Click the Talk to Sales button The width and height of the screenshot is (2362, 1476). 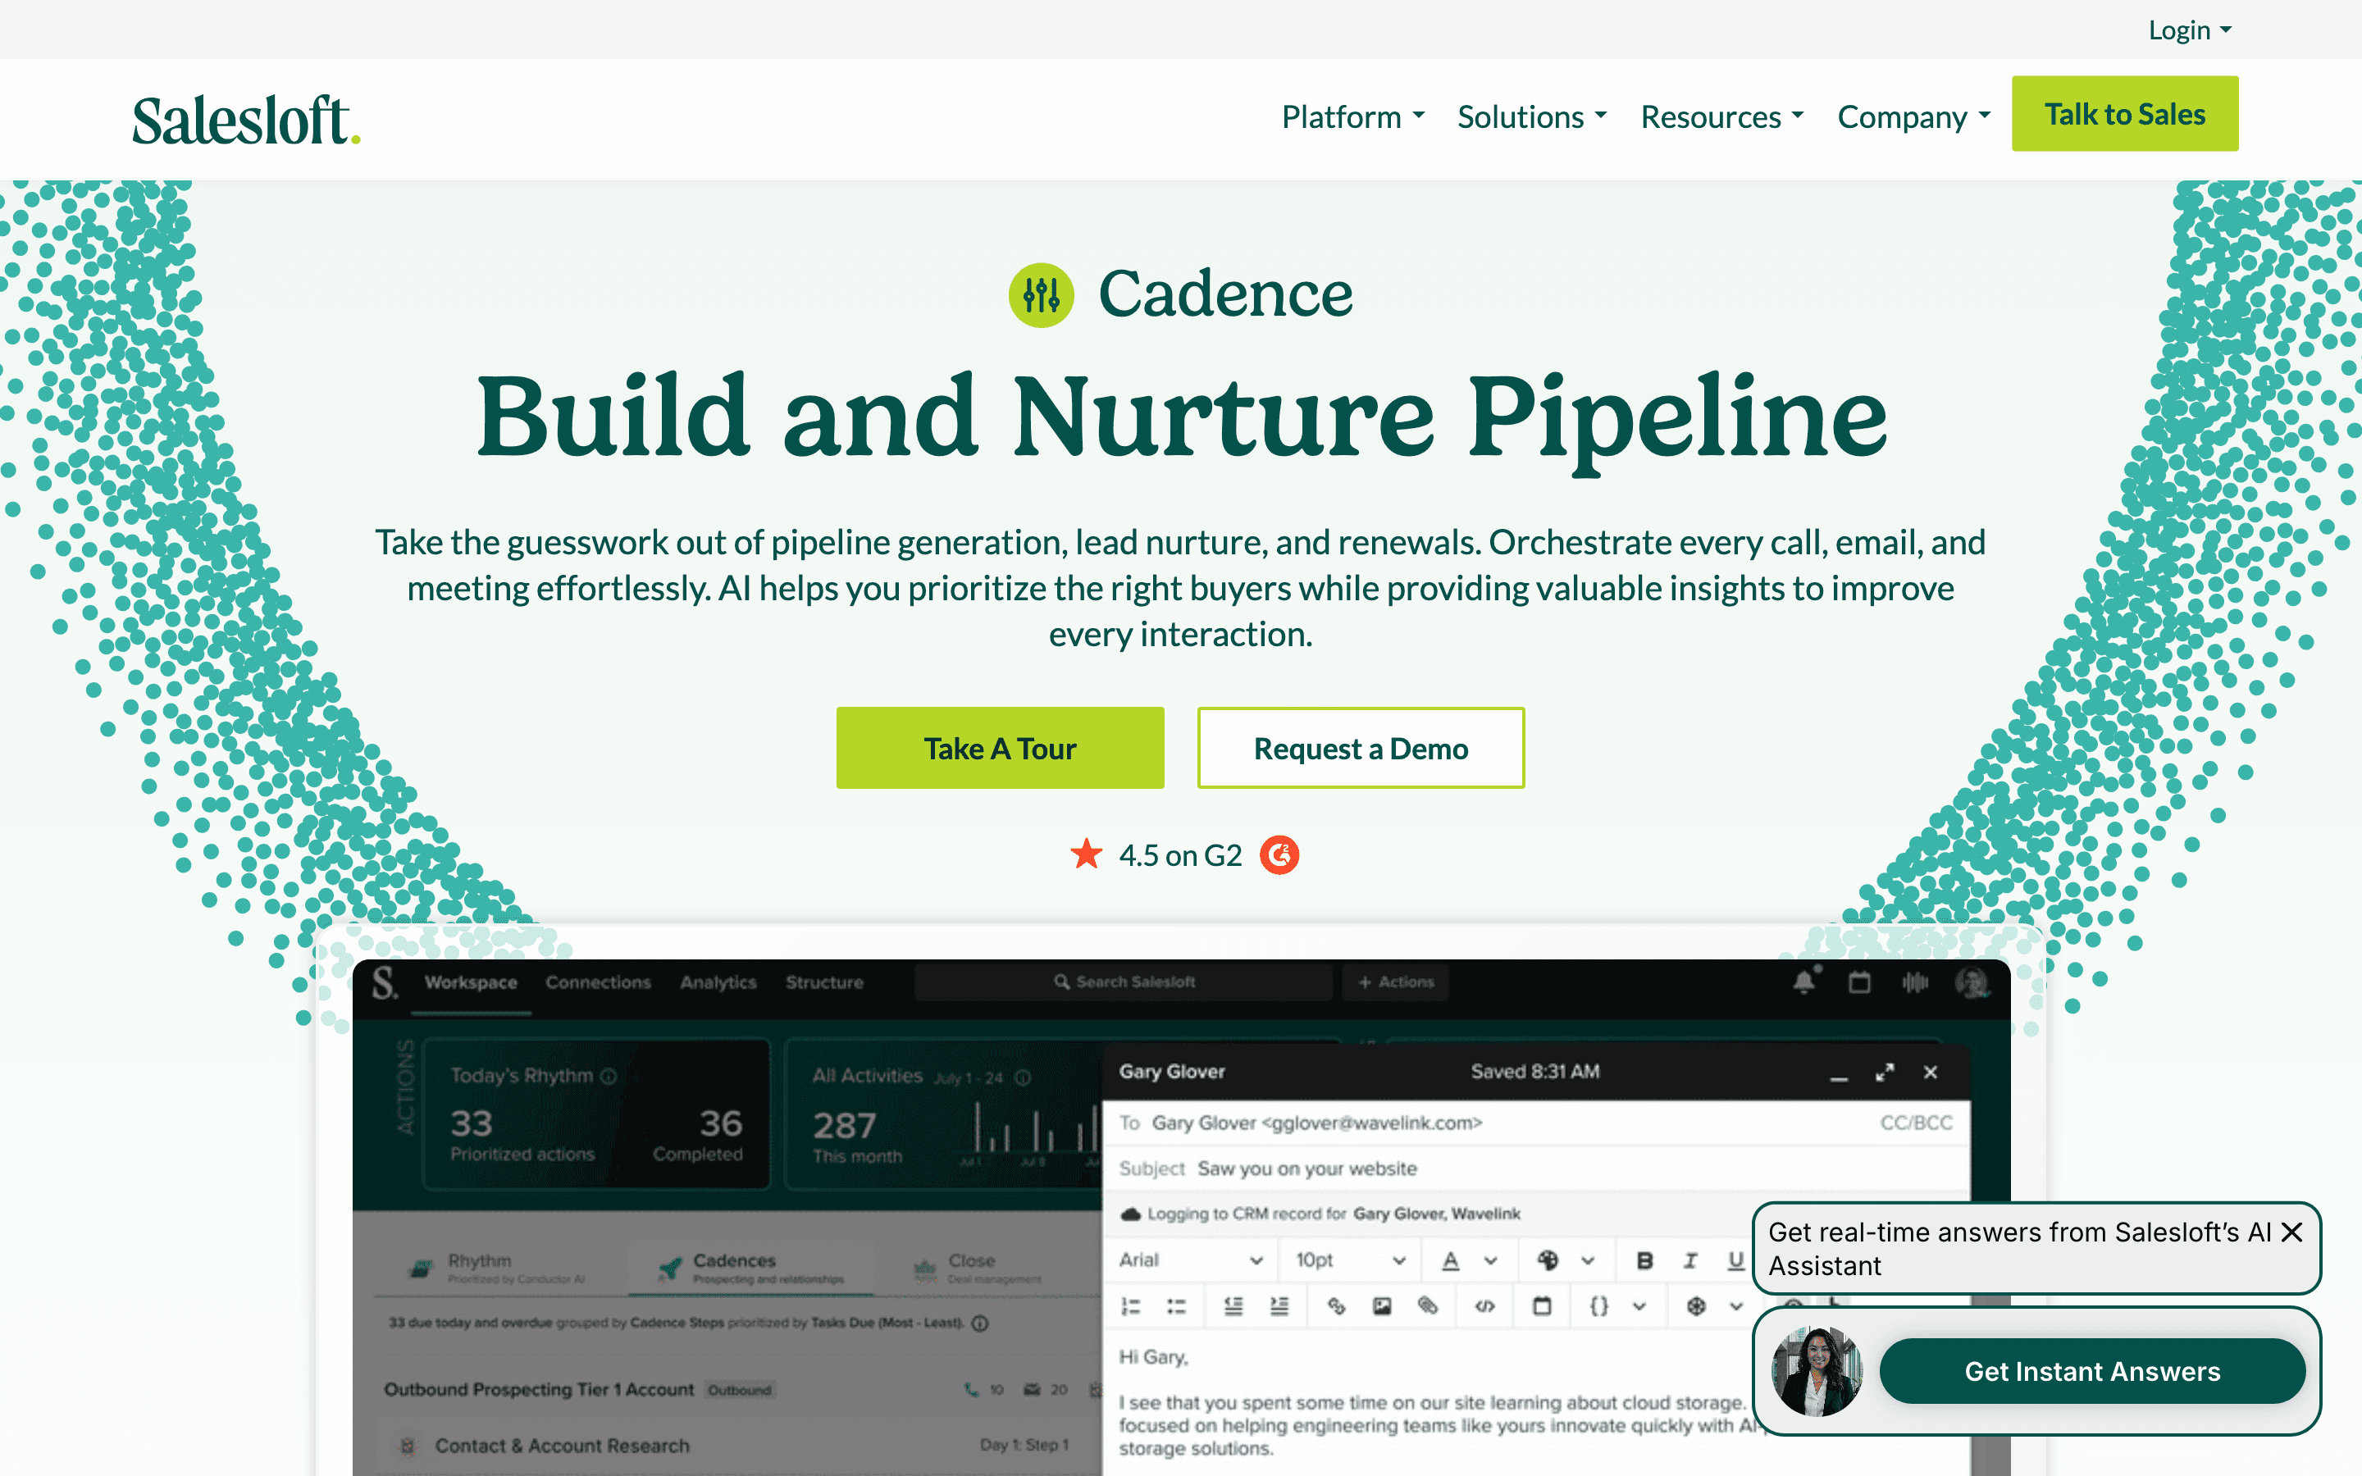(x=2125, y=114)
